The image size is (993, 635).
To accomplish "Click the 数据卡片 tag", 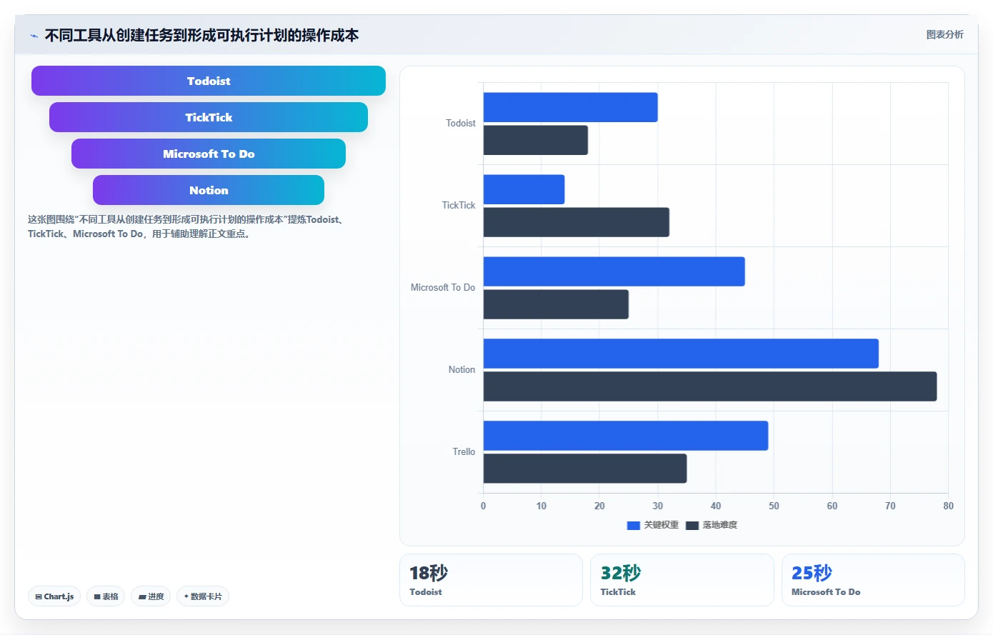I will pos(203,596).
